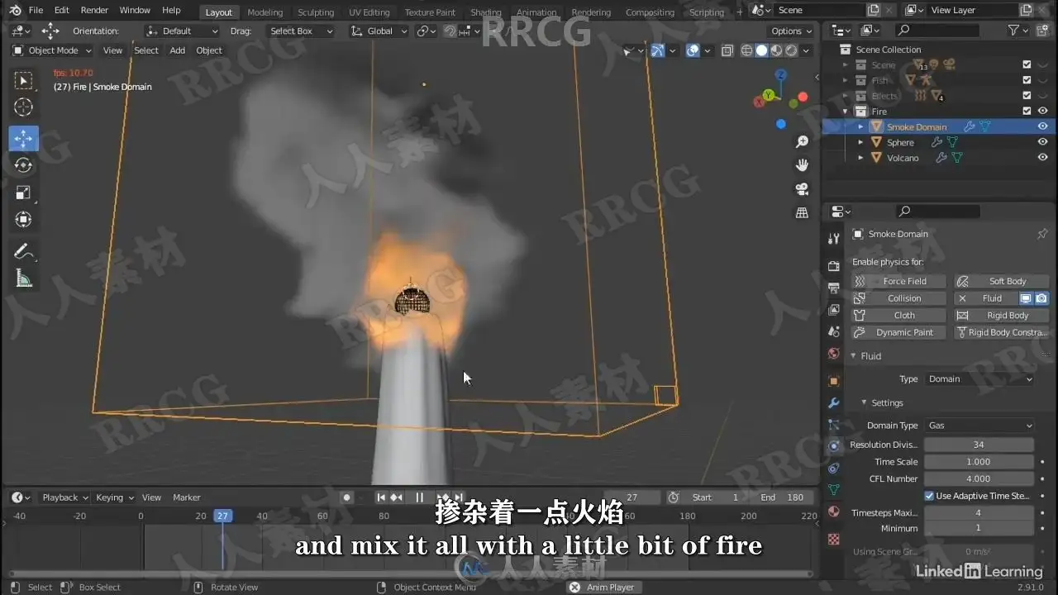Collapse the Settings subpanel
The width and height of the screenshot is (1058, 595).
[865, 402]
